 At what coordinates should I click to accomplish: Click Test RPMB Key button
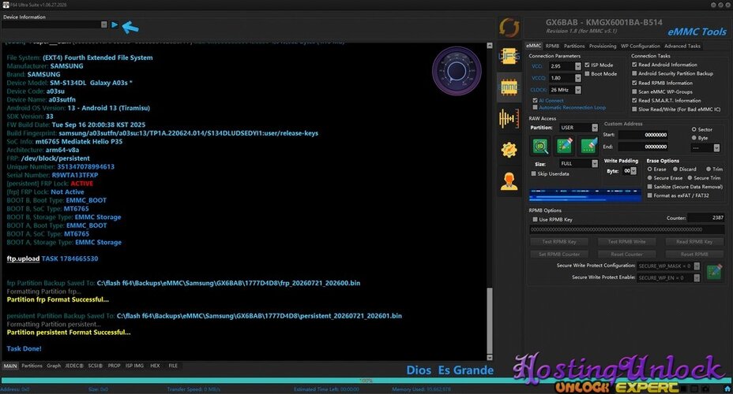pos(559,242)
